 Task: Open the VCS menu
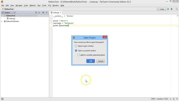click(50, 6)
